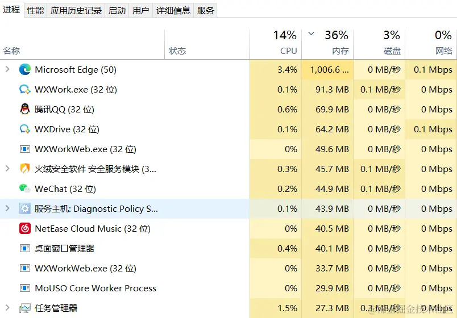Viewport: 457px width, 318px height.
Task: Select the 服务主机: Diagnostic Policy row name
Action: coord(96,209)
